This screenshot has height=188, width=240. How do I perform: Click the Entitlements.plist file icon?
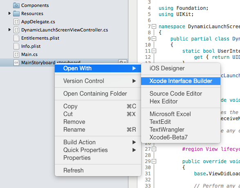click(16, 38)
